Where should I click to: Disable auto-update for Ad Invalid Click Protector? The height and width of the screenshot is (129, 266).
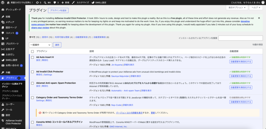click(241, 76)
